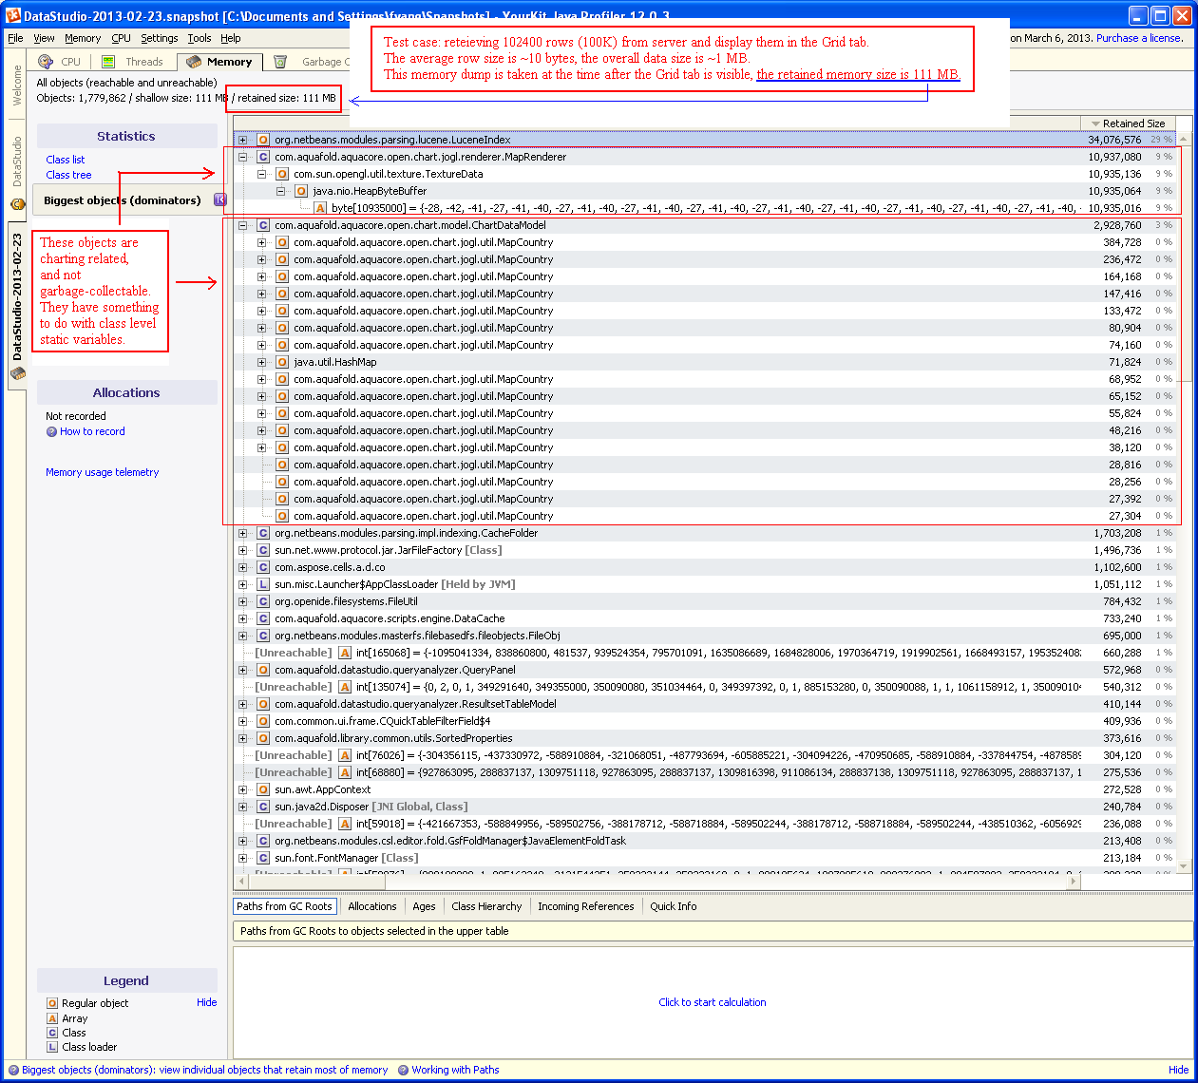This screenshot has width=1198, height=1083.
Task: Click the DataStudio sidebar tab icon
Action: coord(17,203)
